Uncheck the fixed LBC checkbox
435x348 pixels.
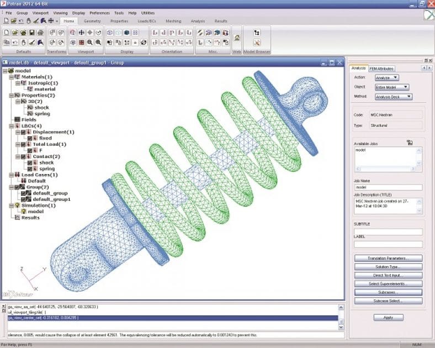coord(30,138)
